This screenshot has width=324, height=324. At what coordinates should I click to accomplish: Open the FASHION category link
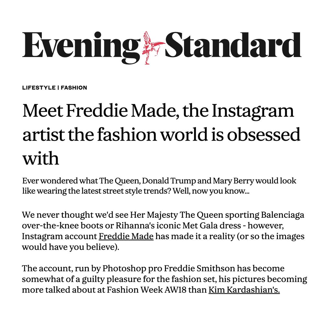click(74, 88)
